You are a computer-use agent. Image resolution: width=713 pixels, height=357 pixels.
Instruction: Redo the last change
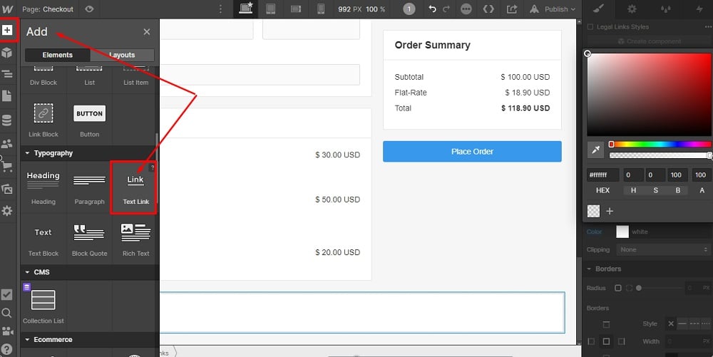[x=446, y=9]
